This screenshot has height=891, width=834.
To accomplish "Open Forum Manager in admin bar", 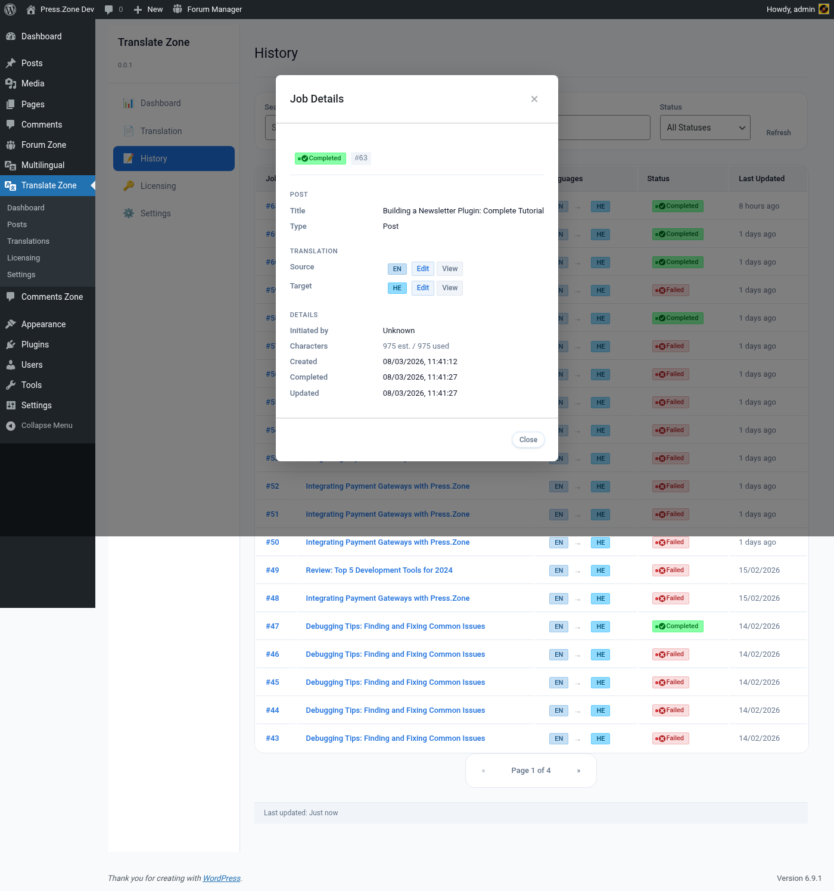I will 207,10.
